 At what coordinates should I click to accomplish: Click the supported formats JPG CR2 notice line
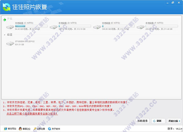click(x=57, y=106)
